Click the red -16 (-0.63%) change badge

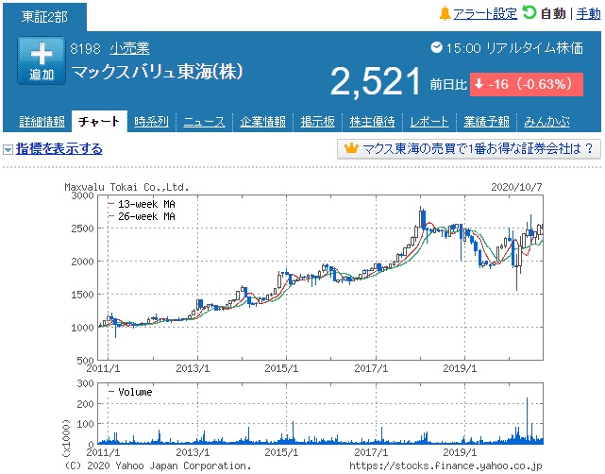tap(527, 84)
